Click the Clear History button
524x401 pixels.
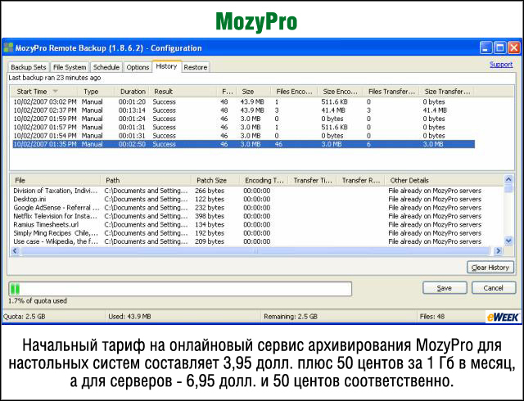[x=490, y=268]
